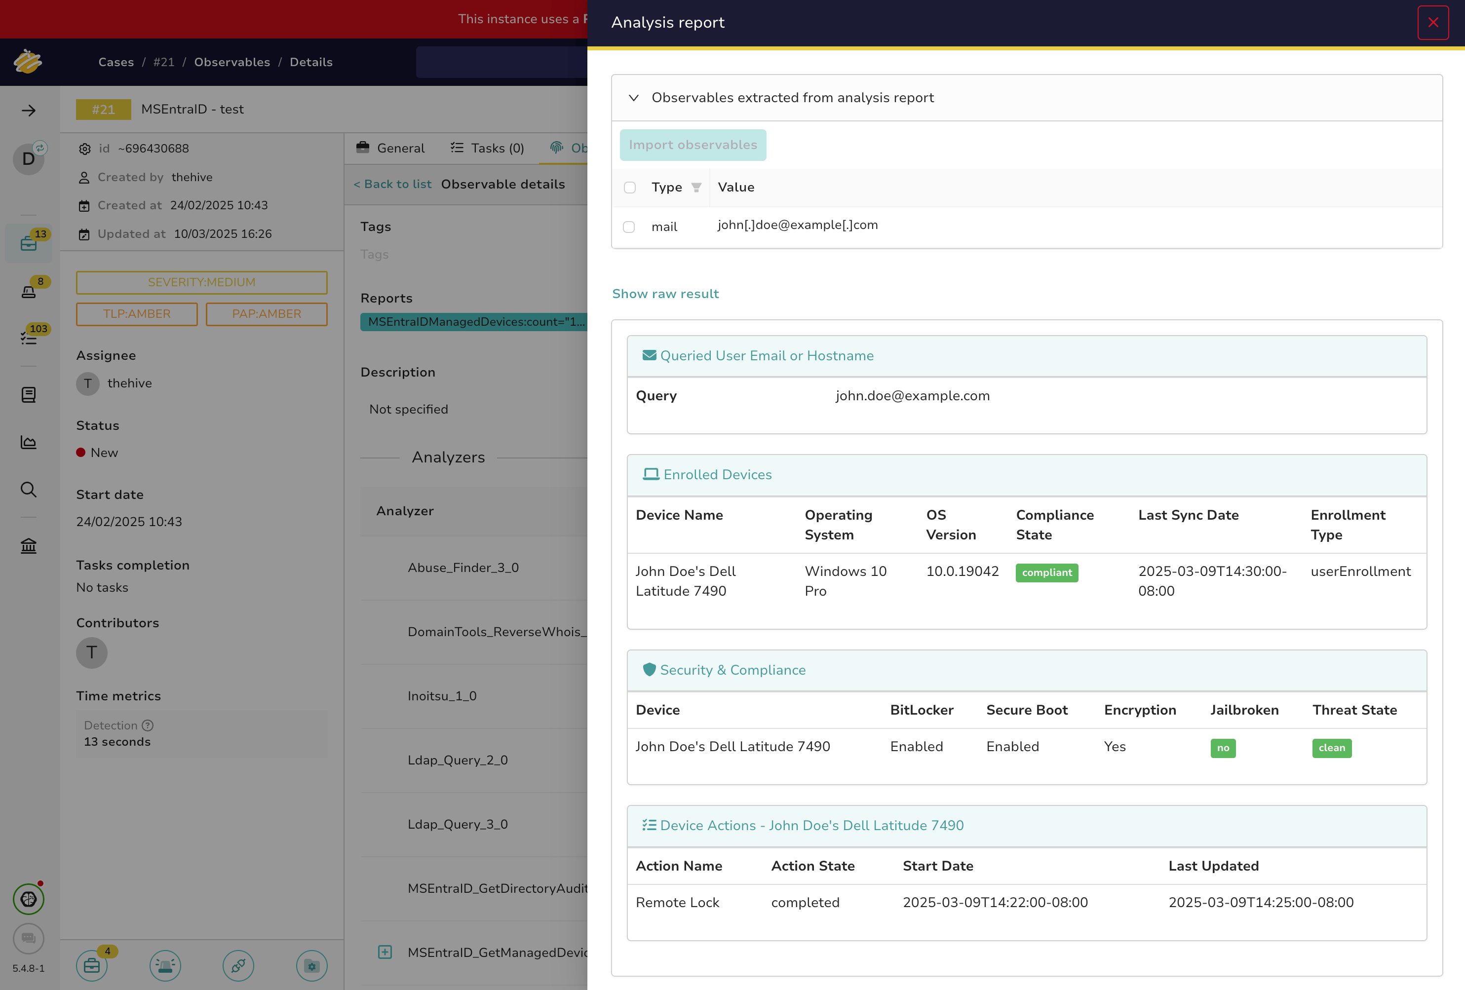Open the knowledge base book icon
Viewport: 1465px width, 990px height.
tap(28, 394)
